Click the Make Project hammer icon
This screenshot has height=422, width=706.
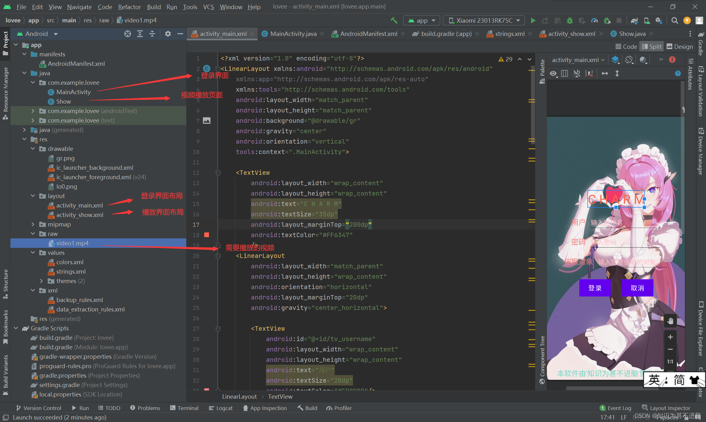(x=394, y=20)
